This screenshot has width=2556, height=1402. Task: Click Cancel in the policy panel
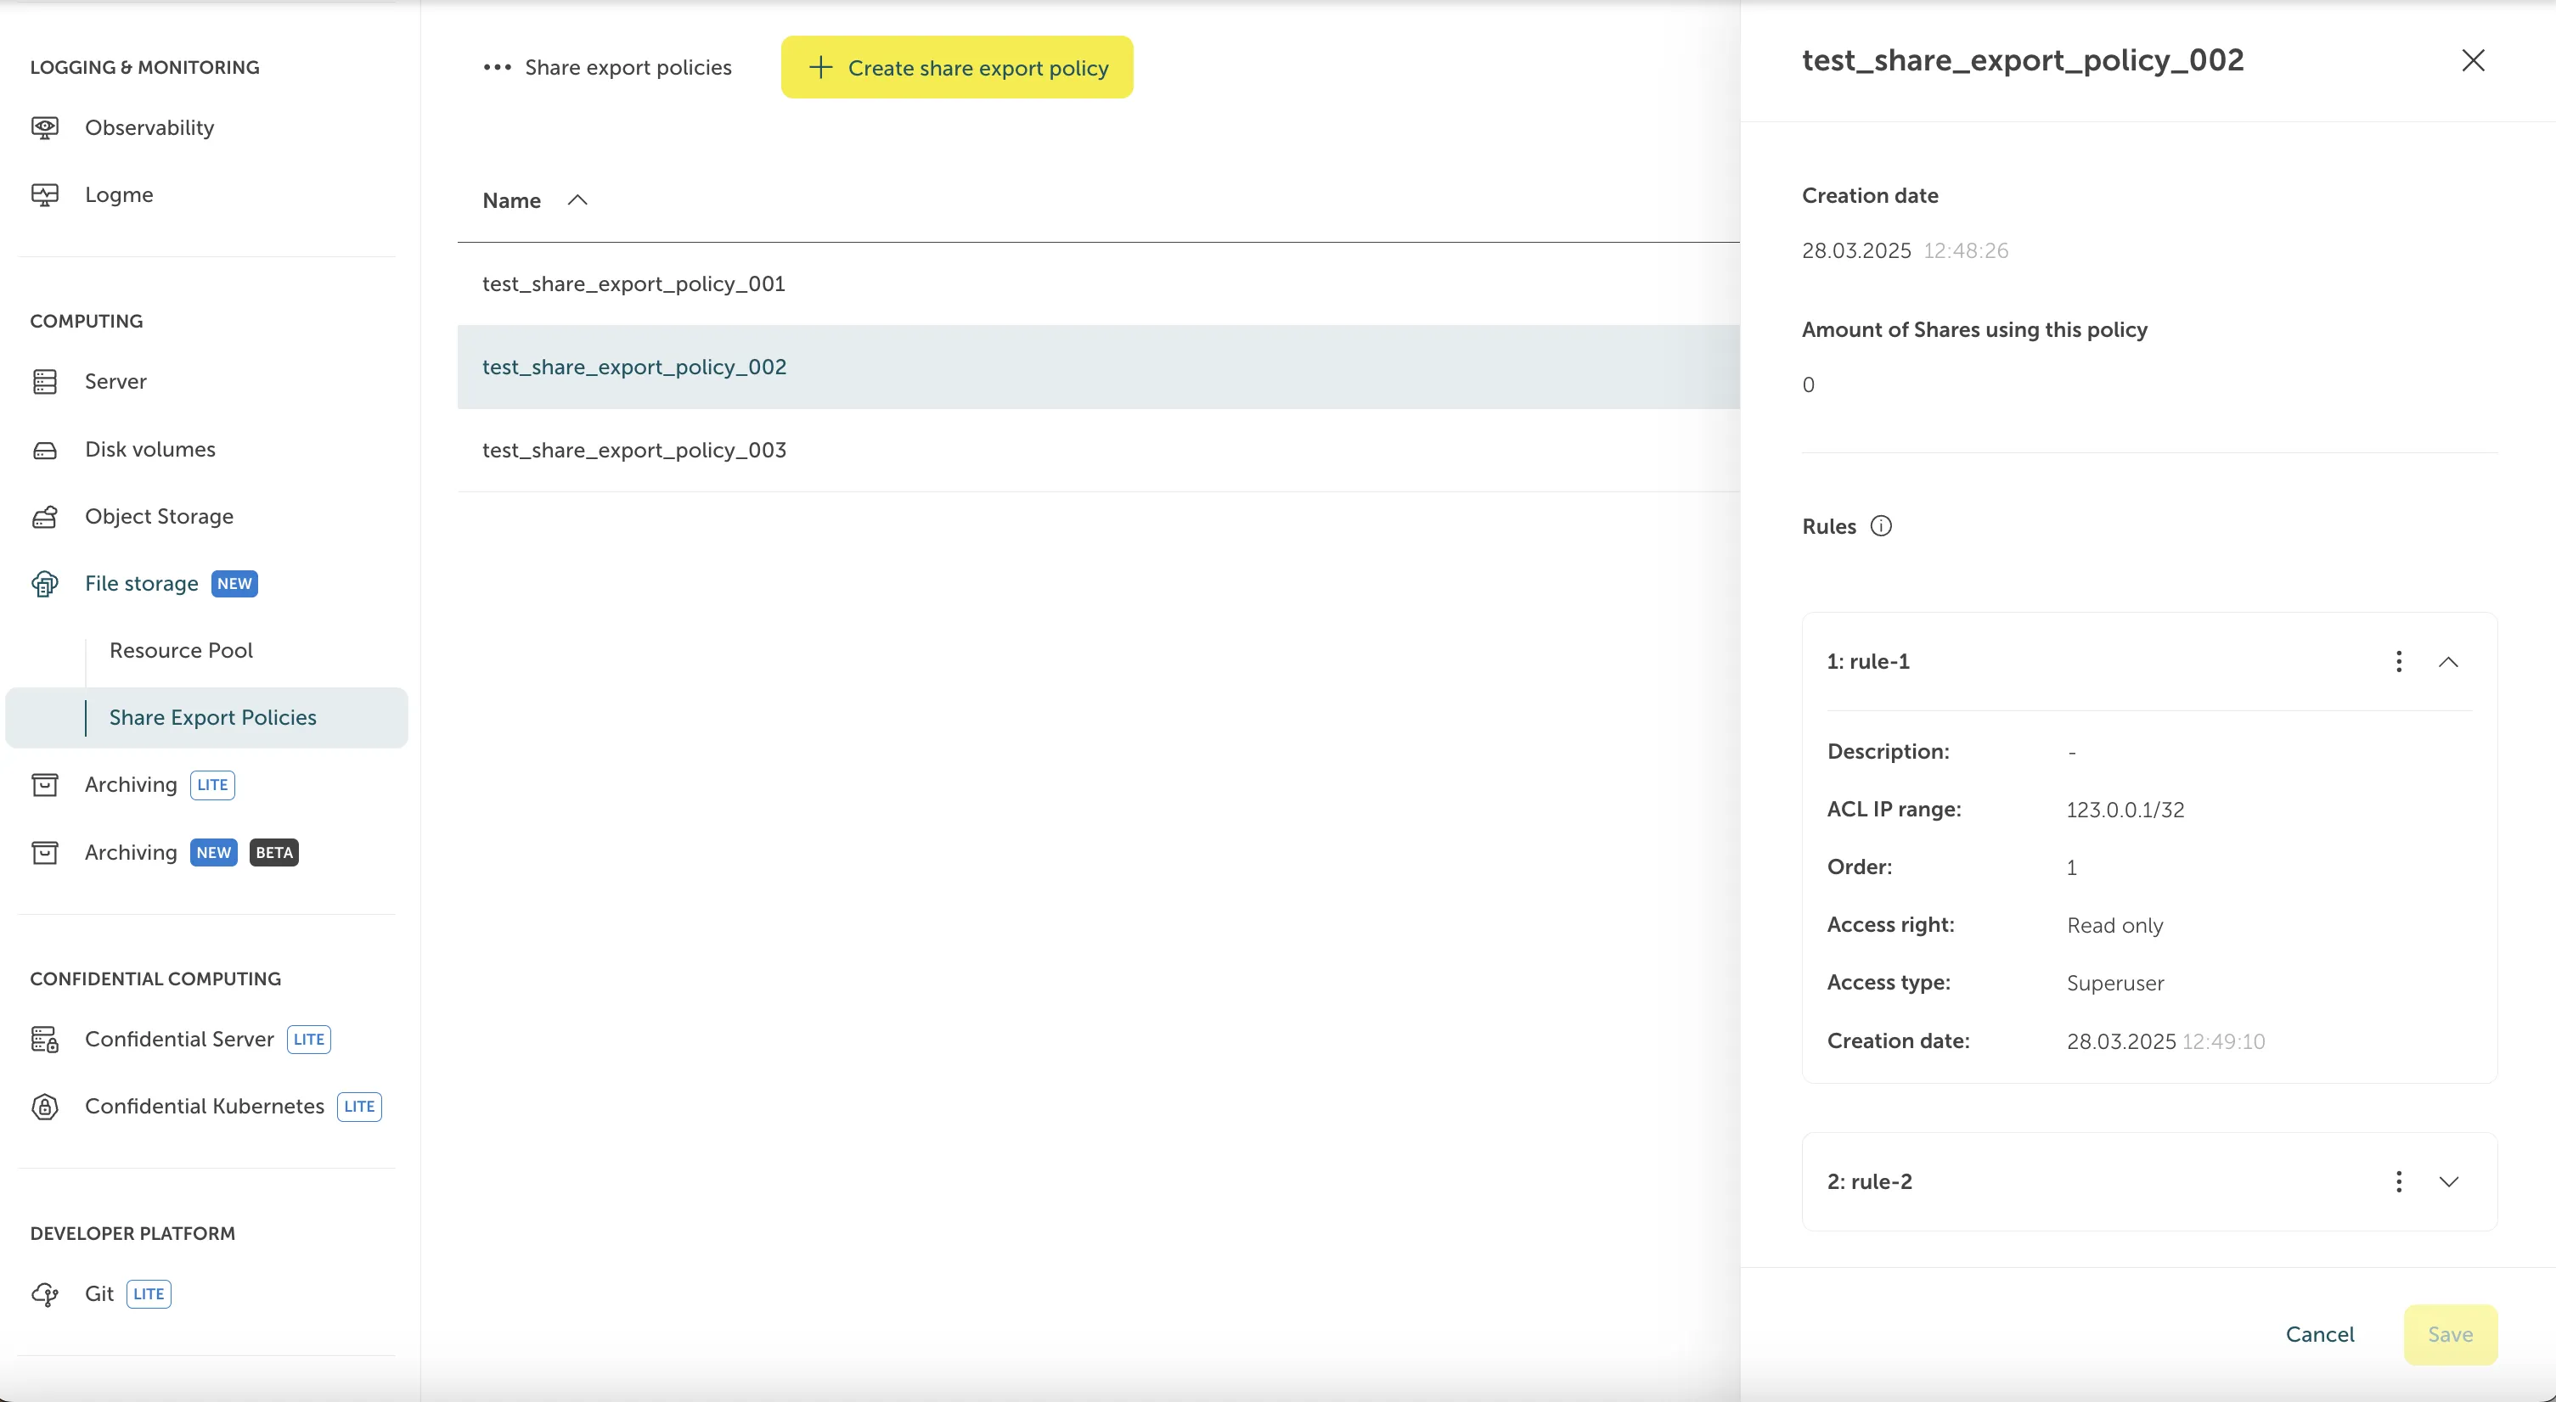point(2319,1335)
